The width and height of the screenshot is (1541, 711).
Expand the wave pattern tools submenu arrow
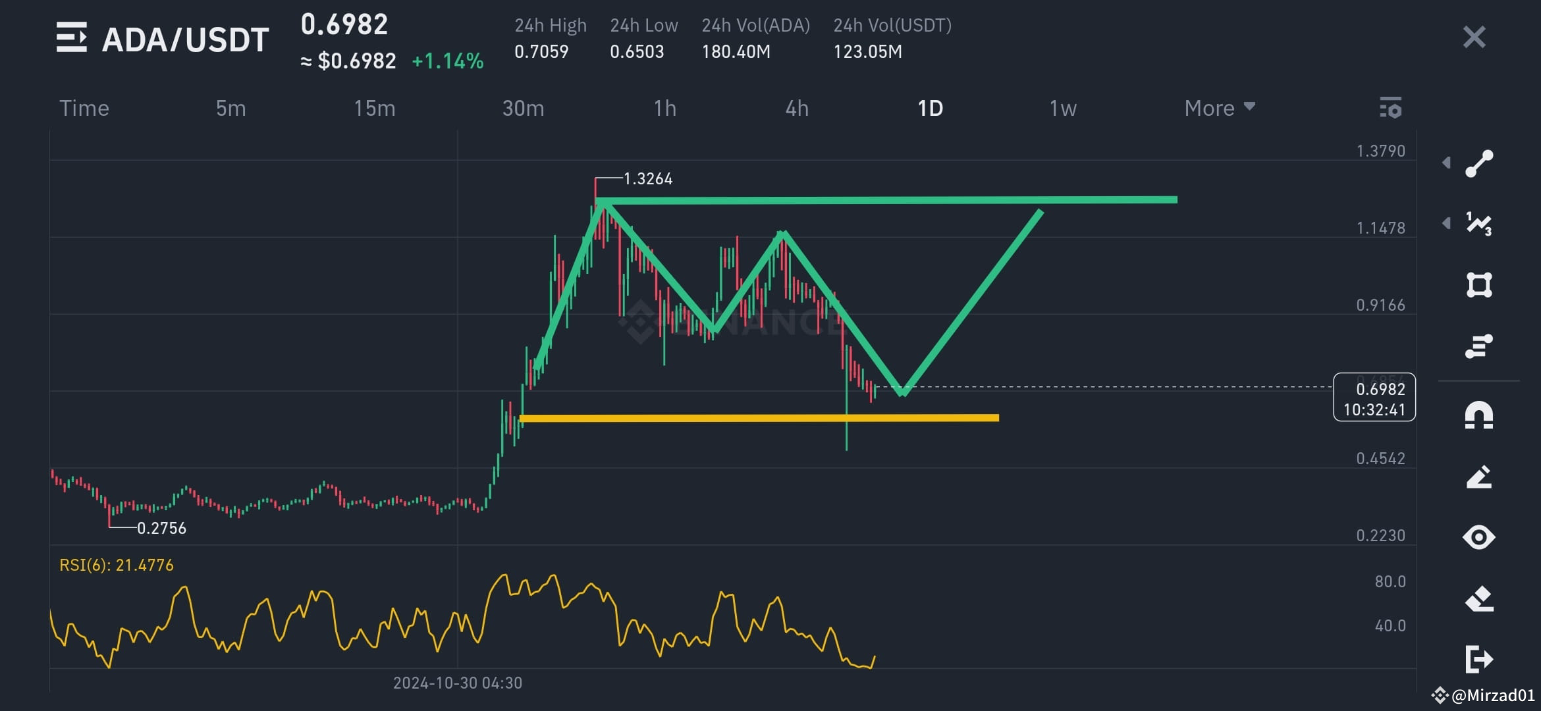coord(1446,223)
